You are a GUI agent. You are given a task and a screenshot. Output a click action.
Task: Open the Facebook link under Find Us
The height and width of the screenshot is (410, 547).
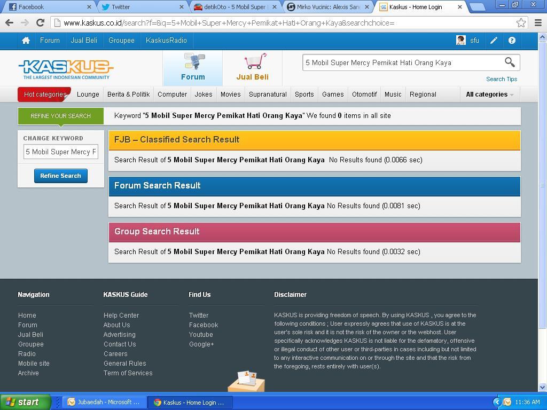204,325
